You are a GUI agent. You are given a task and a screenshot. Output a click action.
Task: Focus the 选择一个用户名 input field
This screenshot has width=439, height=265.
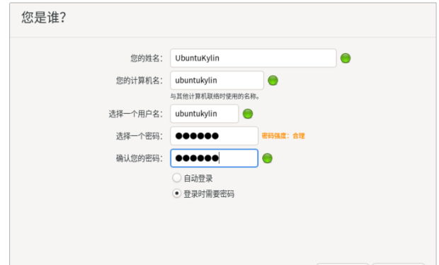(204, 114)
